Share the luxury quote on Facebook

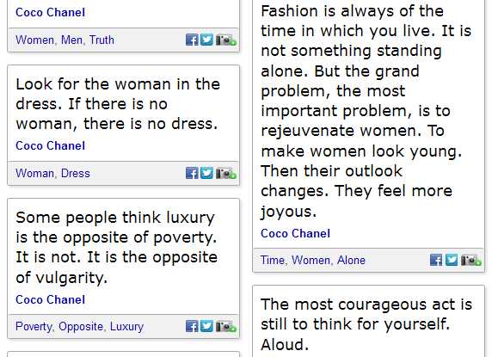192,326
